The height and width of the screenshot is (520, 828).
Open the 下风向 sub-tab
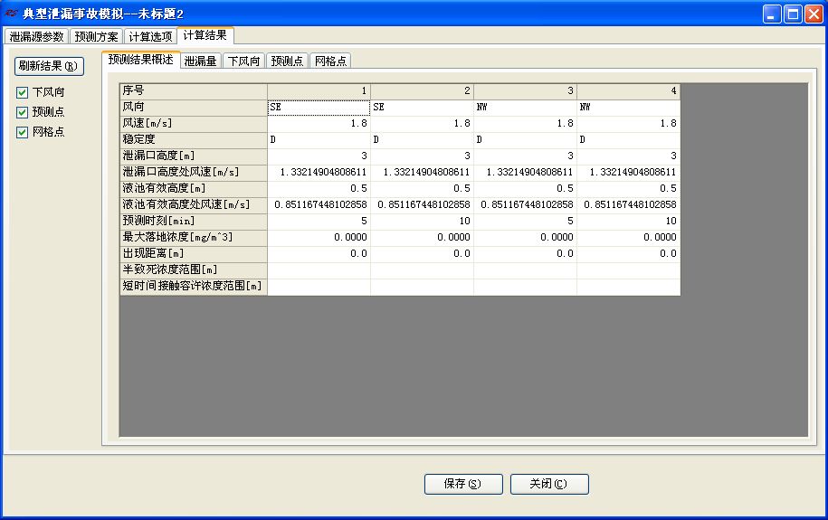(x=244, y=61)
